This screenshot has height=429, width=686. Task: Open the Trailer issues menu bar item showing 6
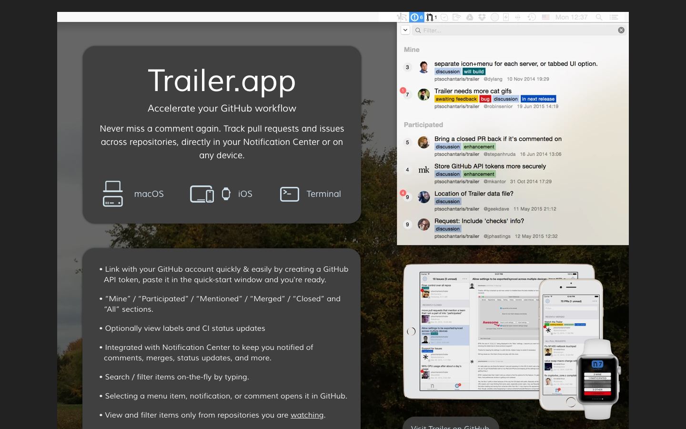click(417, 17)
